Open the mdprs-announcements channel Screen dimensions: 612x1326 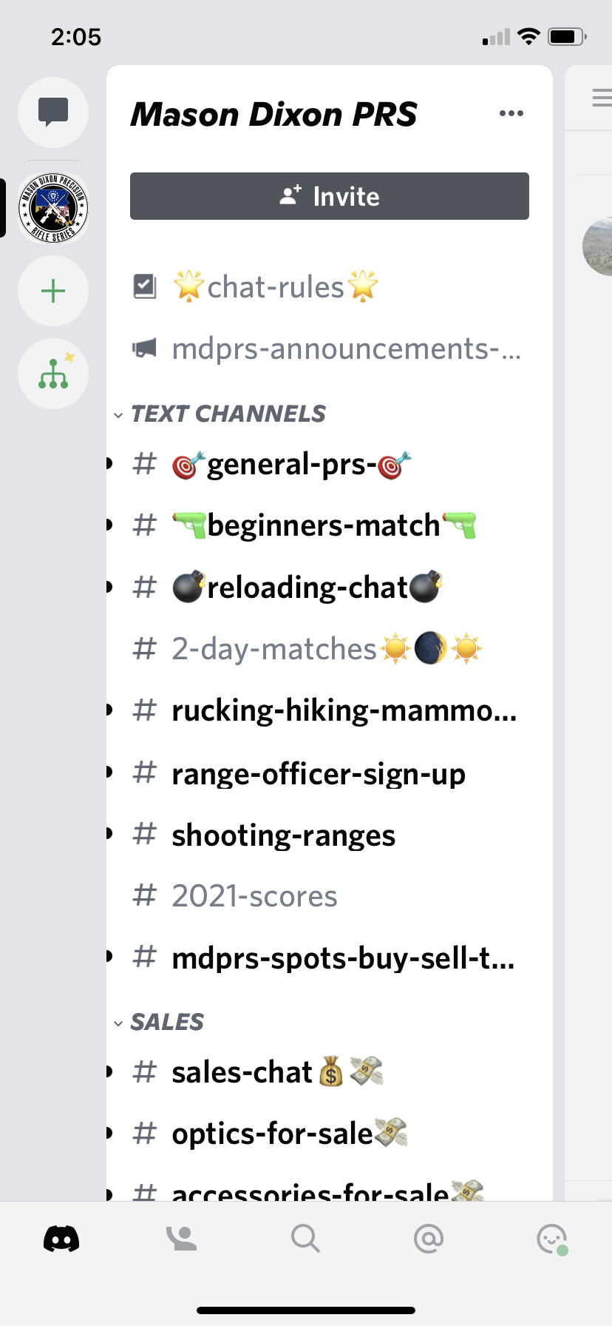[x=330, y=348]
